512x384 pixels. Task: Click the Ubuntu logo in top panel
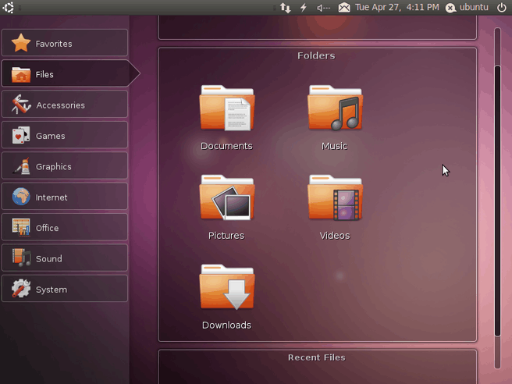(x=8, y=7)
